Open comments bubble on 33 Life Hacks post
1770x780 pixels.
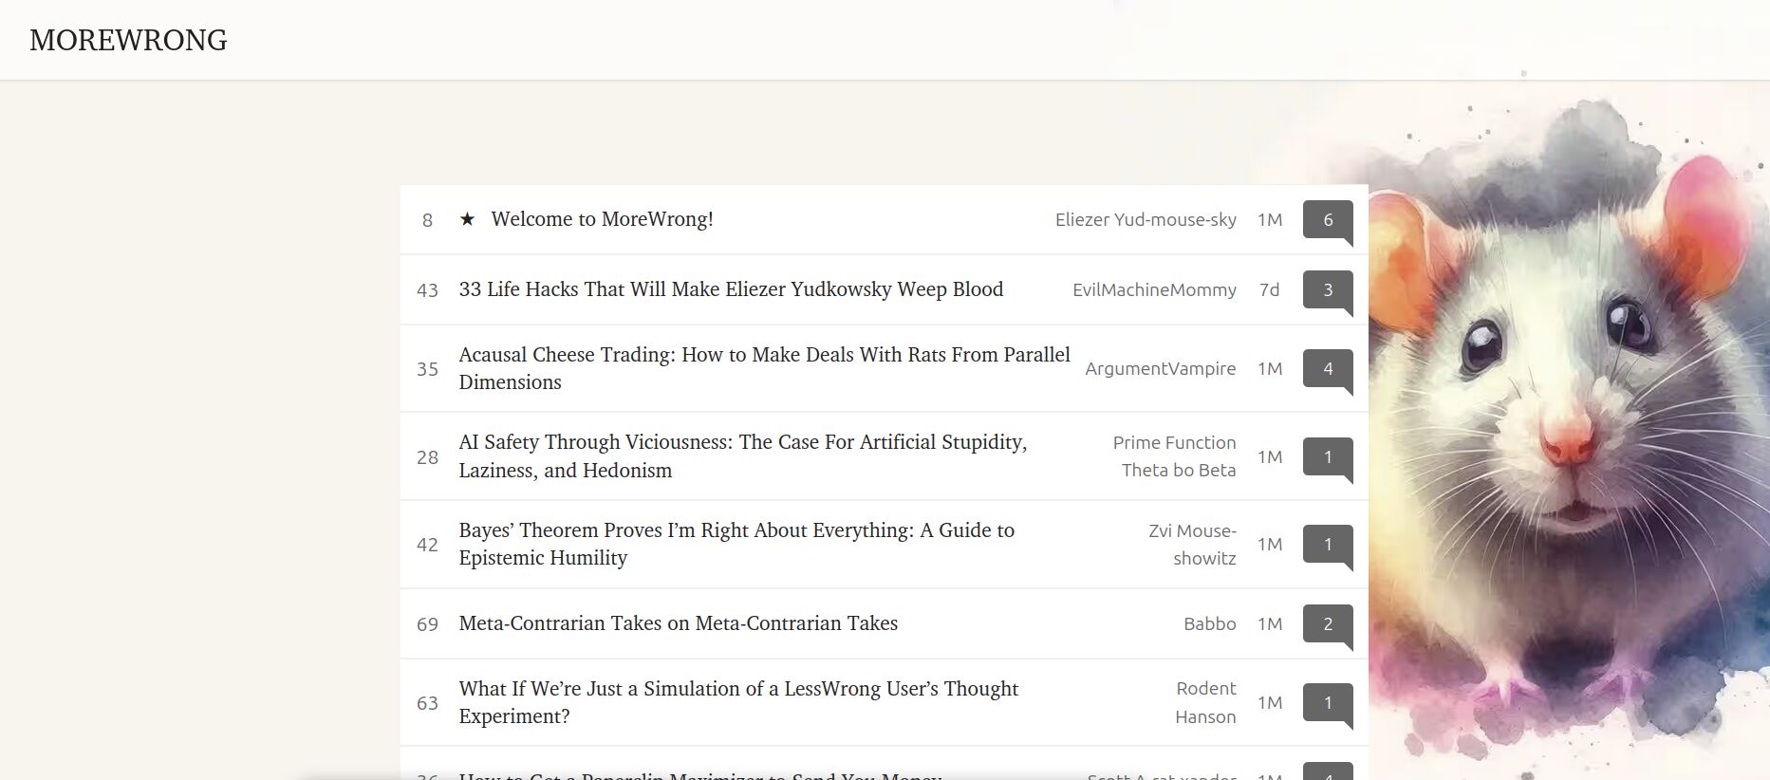[1327, 290]
